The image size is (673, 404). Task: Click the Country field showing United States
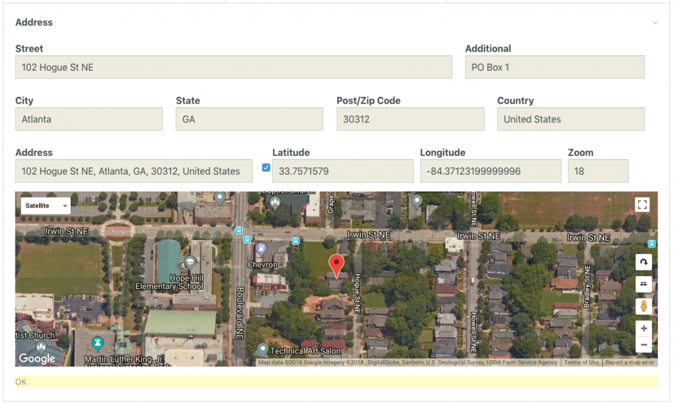coord(571,119)
